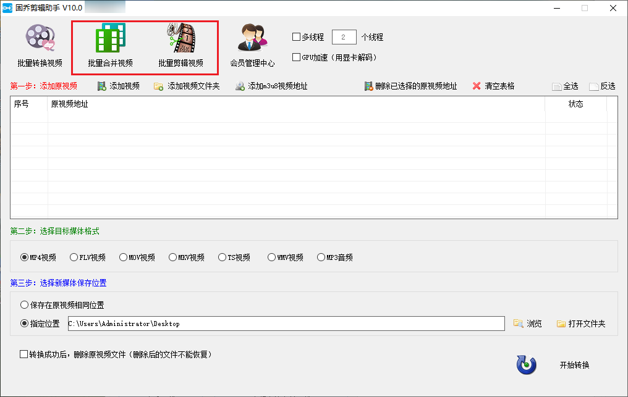The width and height of the screenshot is (628, 397).
Task: Click the 个线程 thread count field
Action: click(344, 37)
